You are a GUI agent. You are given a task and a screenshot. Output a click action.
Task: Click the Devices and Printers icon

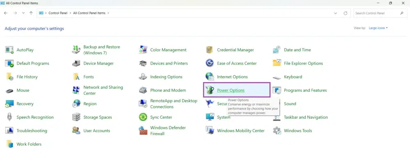pos(143,63)
